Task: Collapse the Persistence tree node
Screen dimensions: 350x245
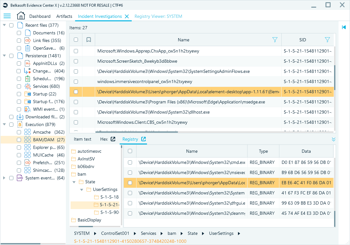Action: (4, 56)
